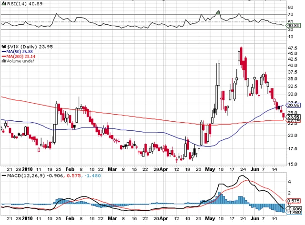This screenshot has height=225, width=305.
Task: Click Jun on the MACD panel date axis
Action: coord(255,218)
